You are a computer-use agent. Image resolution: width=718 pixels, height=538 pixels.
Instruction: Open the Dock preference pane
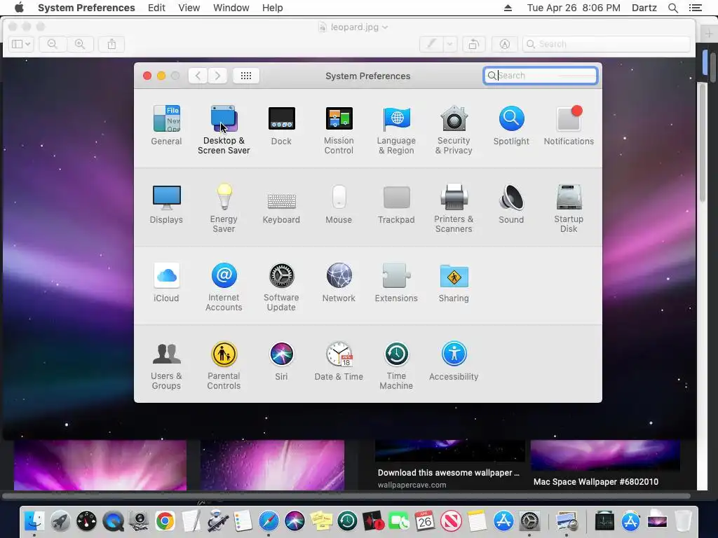point(281,125)
